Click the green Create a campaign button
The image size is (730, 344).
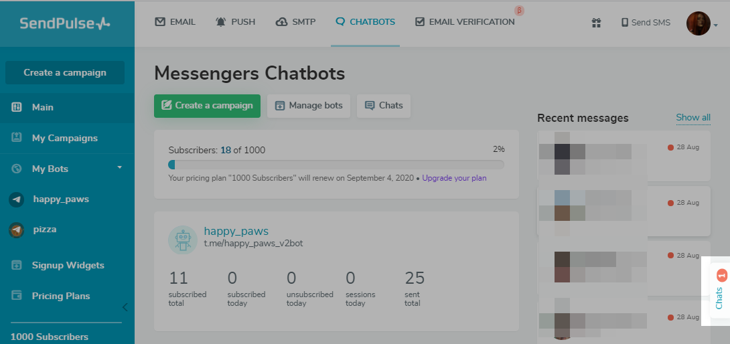click(207, 106)
